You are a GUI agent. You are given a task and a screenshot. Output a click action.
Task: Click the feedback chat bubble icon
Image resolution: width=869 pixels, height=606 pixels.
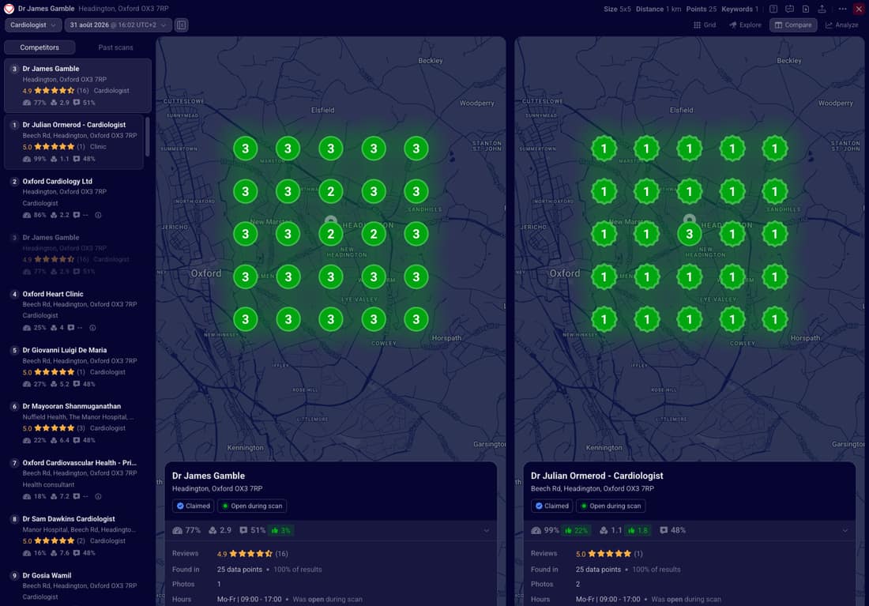(790, 9)
